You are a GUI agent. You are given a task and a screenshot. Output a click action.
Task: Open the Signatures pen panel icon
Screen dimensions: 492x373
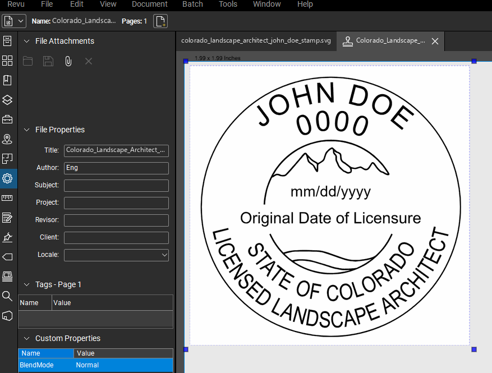tap(7, 237)
